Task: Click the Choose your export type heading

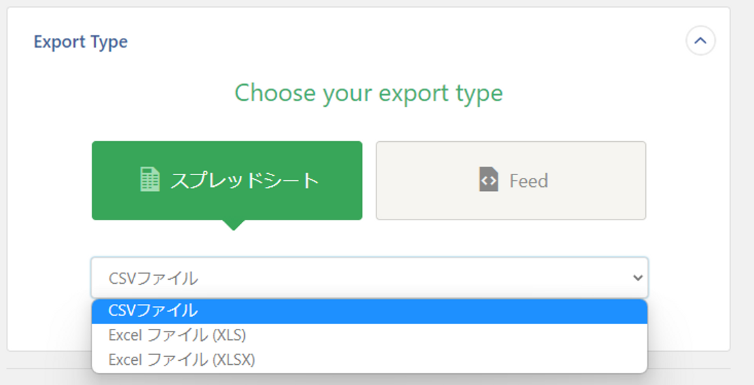Action: (x=369, y=93)
